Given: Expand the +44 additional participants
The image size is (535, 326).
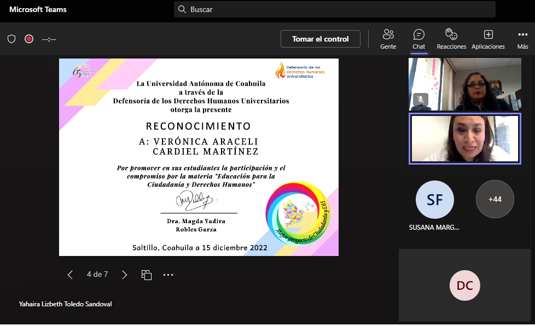Looking at the screenshot, I should click(x=495, y=200).
